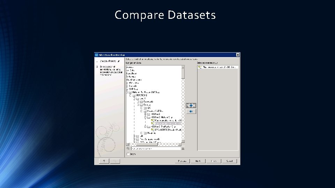Image resolution: width=335 pixels, height=188 pixels.
Task: Click the filter icon right of search field
Action: pyautogui.click(x=183, y=149)
